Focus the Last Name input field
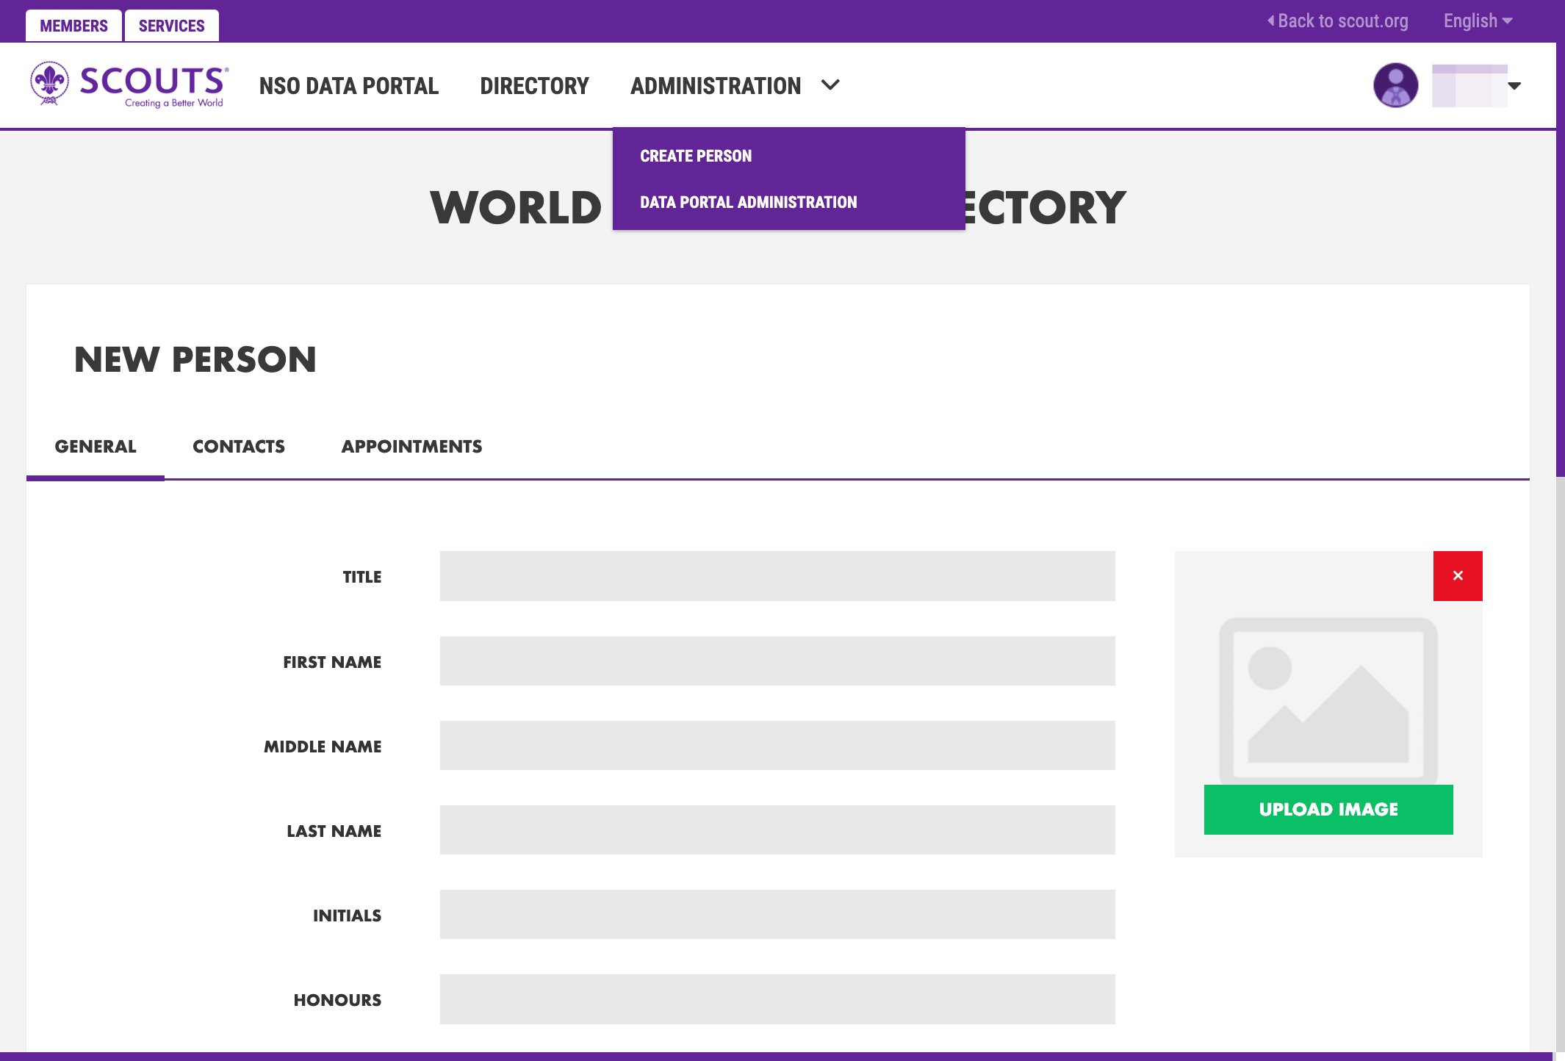This screenshot has width=1565, height=1061. 777,830
